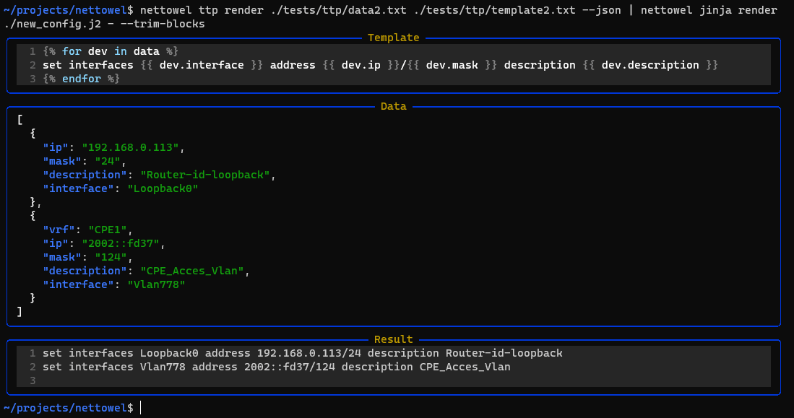
Task: Click the "Data" panel title
Action: click(x=394, y=106)
